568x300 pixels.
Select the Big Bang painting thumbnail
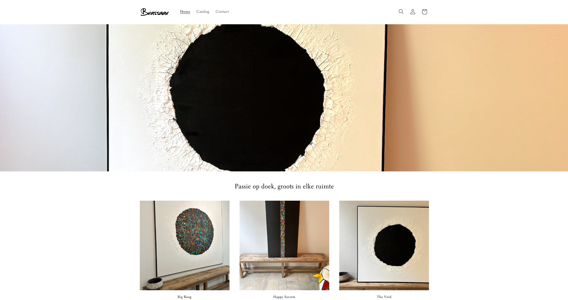click(x=185, y=245)
